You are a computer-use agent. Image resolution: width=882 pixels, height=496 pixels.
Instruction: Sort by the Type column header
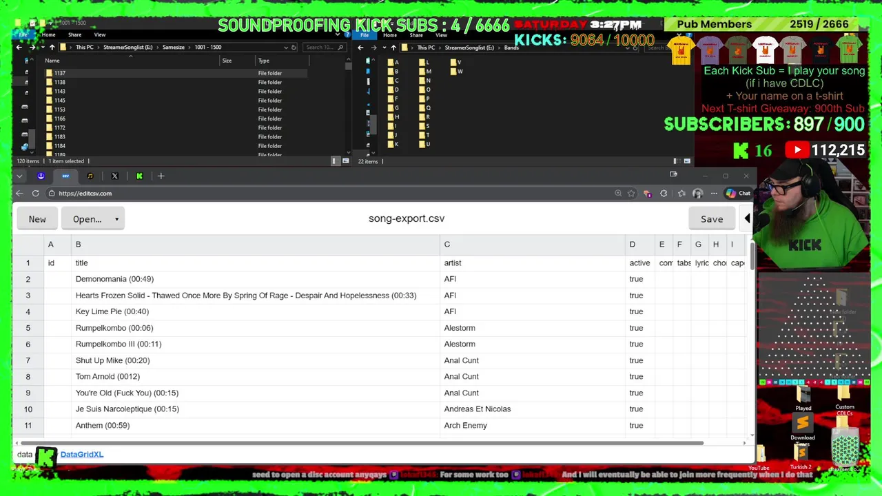(x=280, y=61)
